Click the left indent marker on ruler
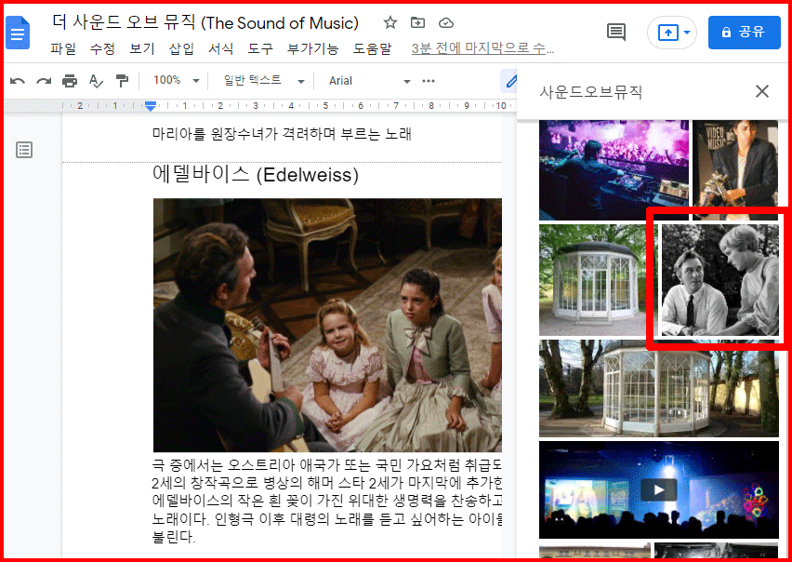Screen dimensions: 792x562 point(150,106)
